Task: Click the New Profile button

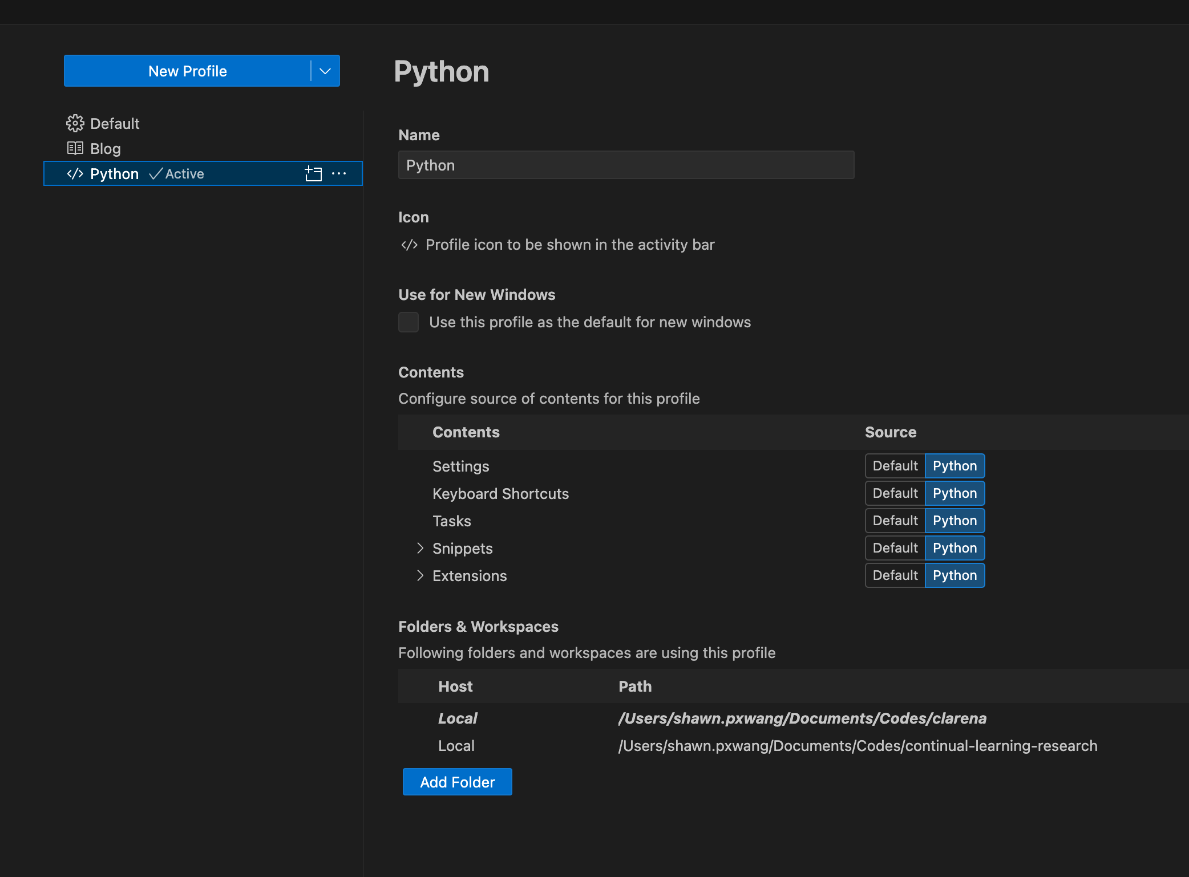Action: pyautogui.click(x=187, y=71)
